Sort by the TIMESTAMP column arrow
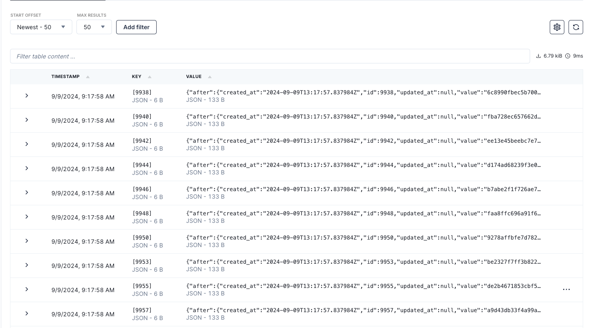Screen dimensions: 589x328 (x=88, y=77)
